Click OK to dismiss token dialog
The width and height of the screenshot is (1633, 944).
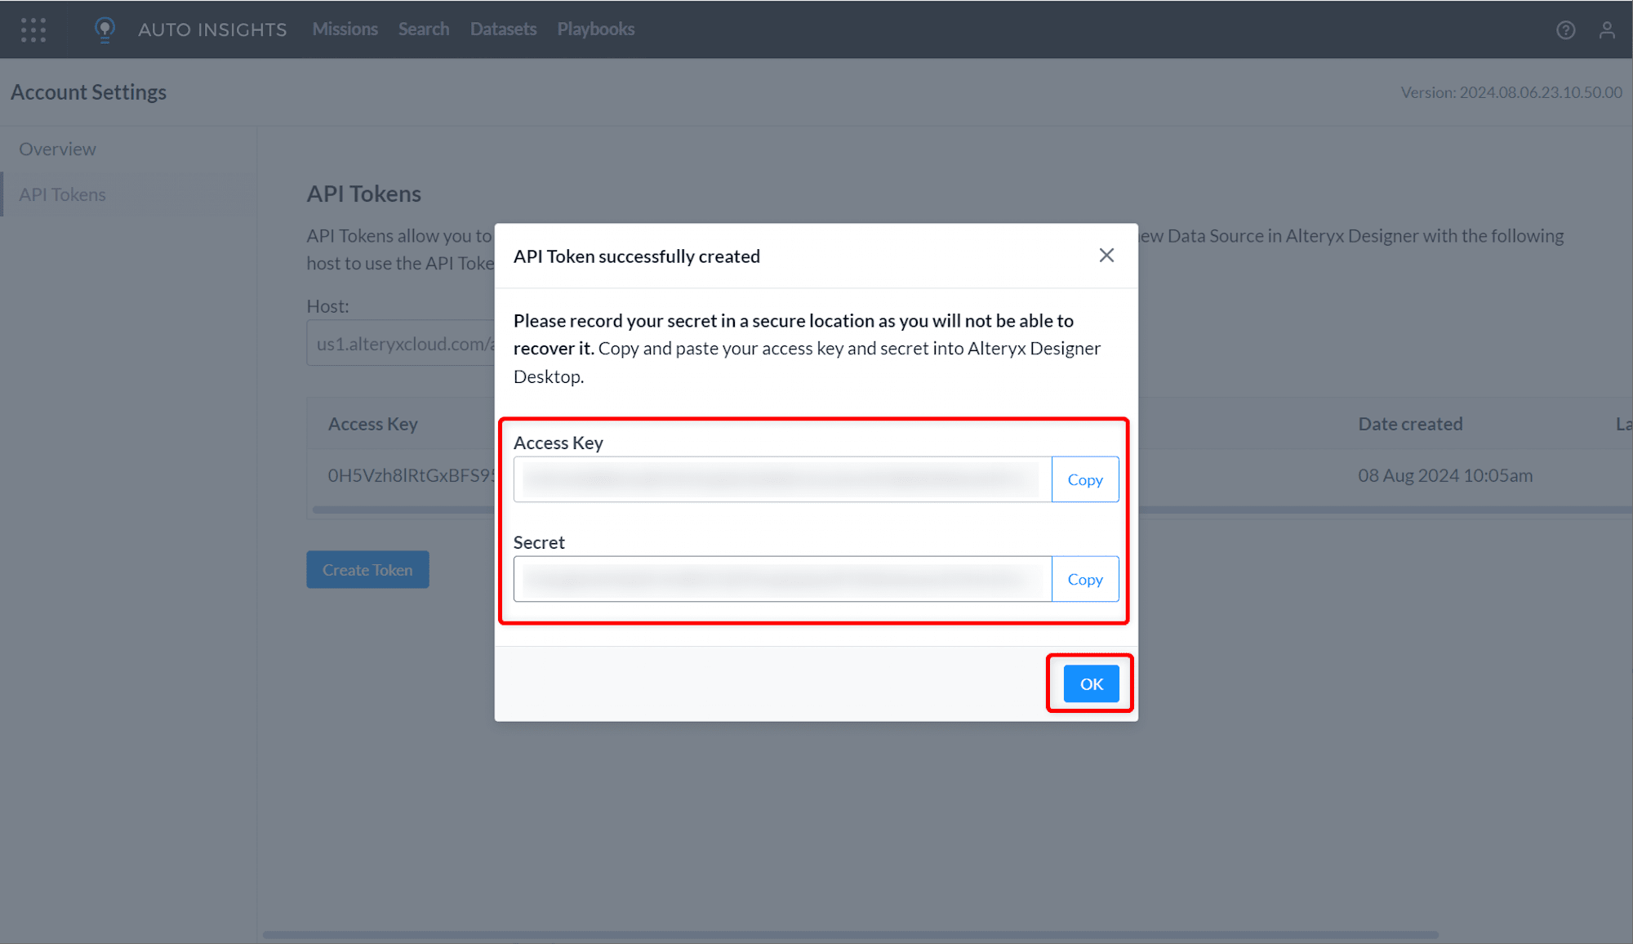click(1091, 682)
